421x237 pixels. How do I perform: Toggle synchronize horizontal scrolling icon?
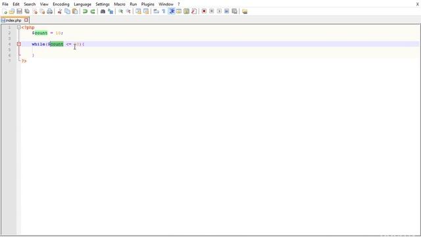pyautogui.click(x=146, y=11)
